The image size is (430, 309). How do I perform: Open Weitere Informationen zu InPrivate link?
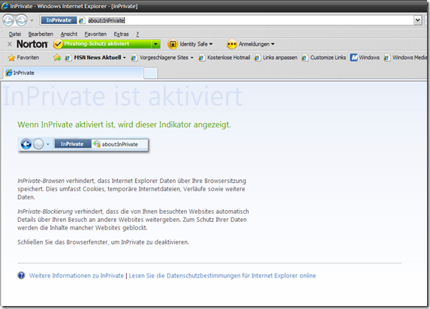coord(77,275)
